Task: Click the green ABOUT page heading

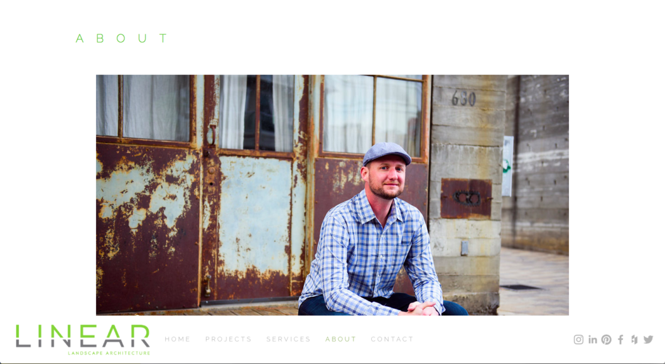Action: point(122,38)
